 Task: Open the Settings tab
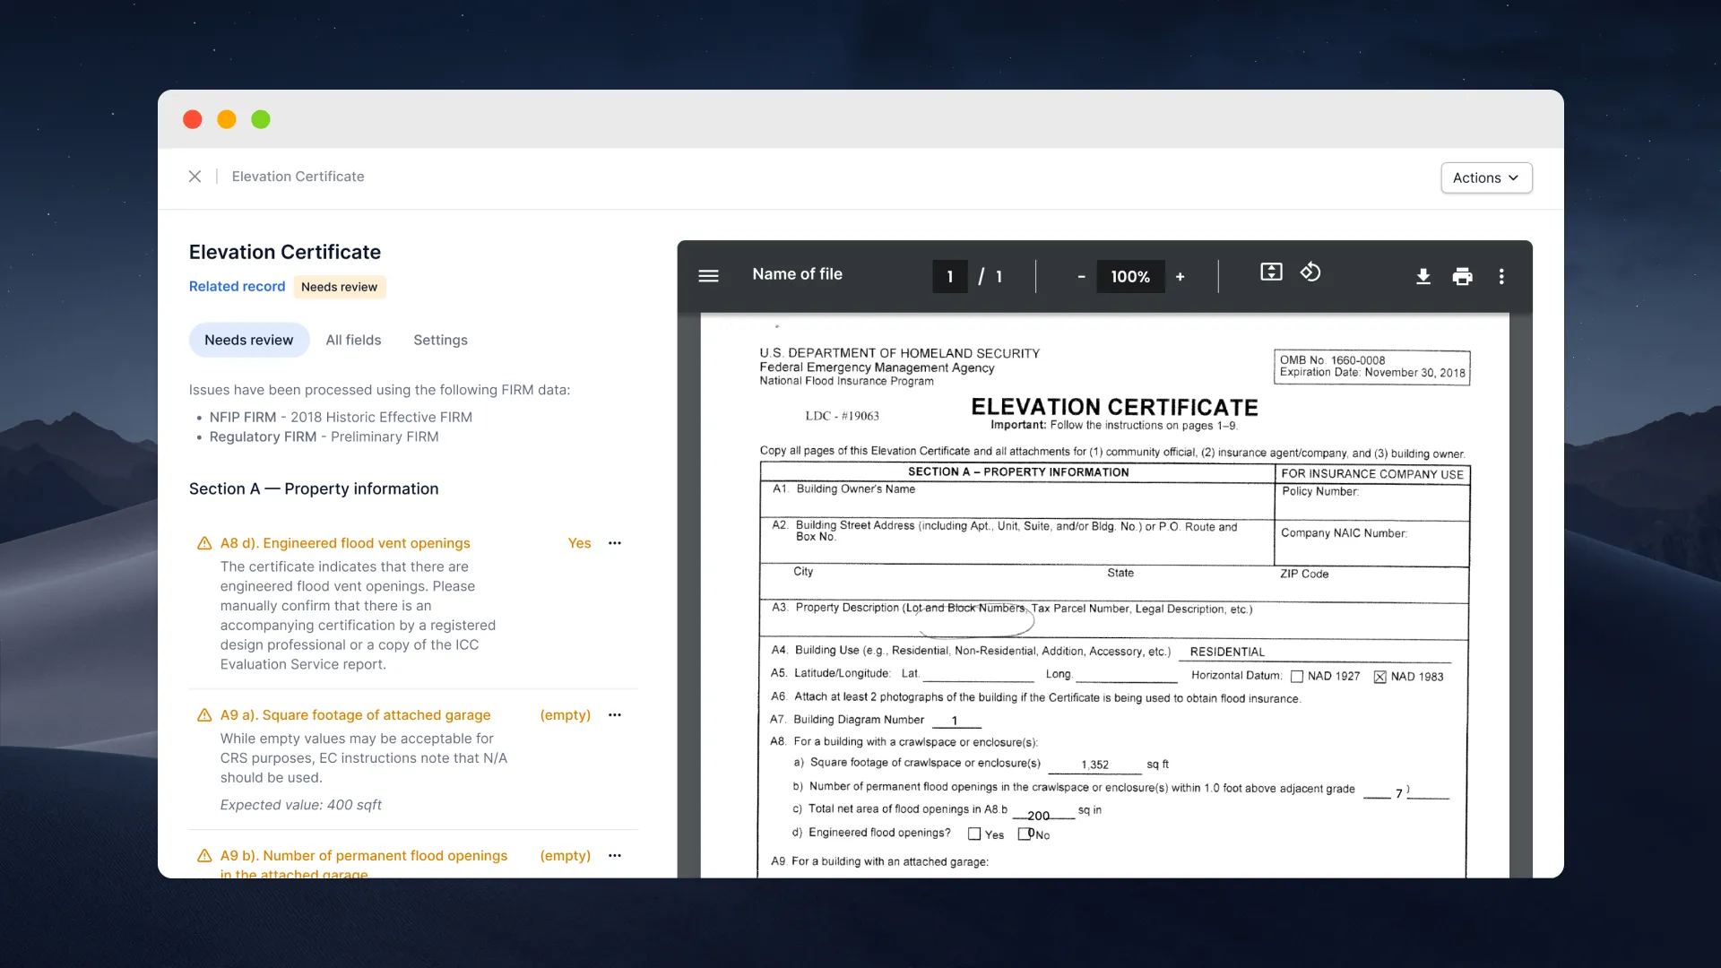tap(440, 341)
